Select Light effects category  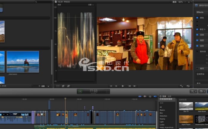pos(162,122)
